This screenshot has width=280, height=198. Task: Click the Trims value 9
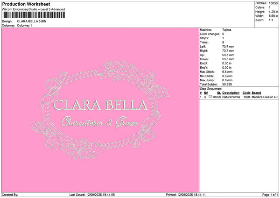tap(223, 42)
